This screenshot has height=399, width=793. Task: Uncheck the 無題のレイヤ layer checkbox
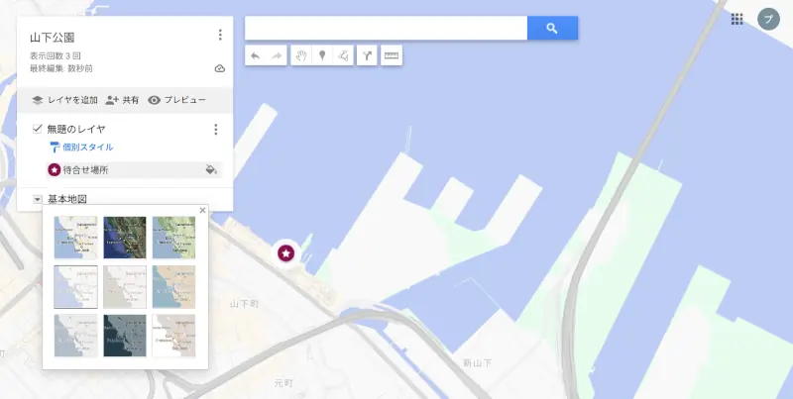tap(37, 129)
